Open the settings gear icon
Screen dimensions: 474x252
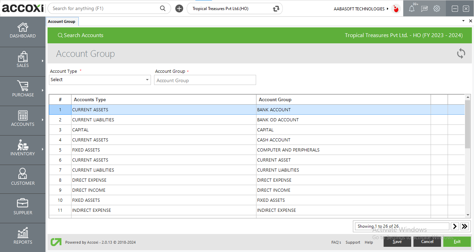[x=437, y=9]
